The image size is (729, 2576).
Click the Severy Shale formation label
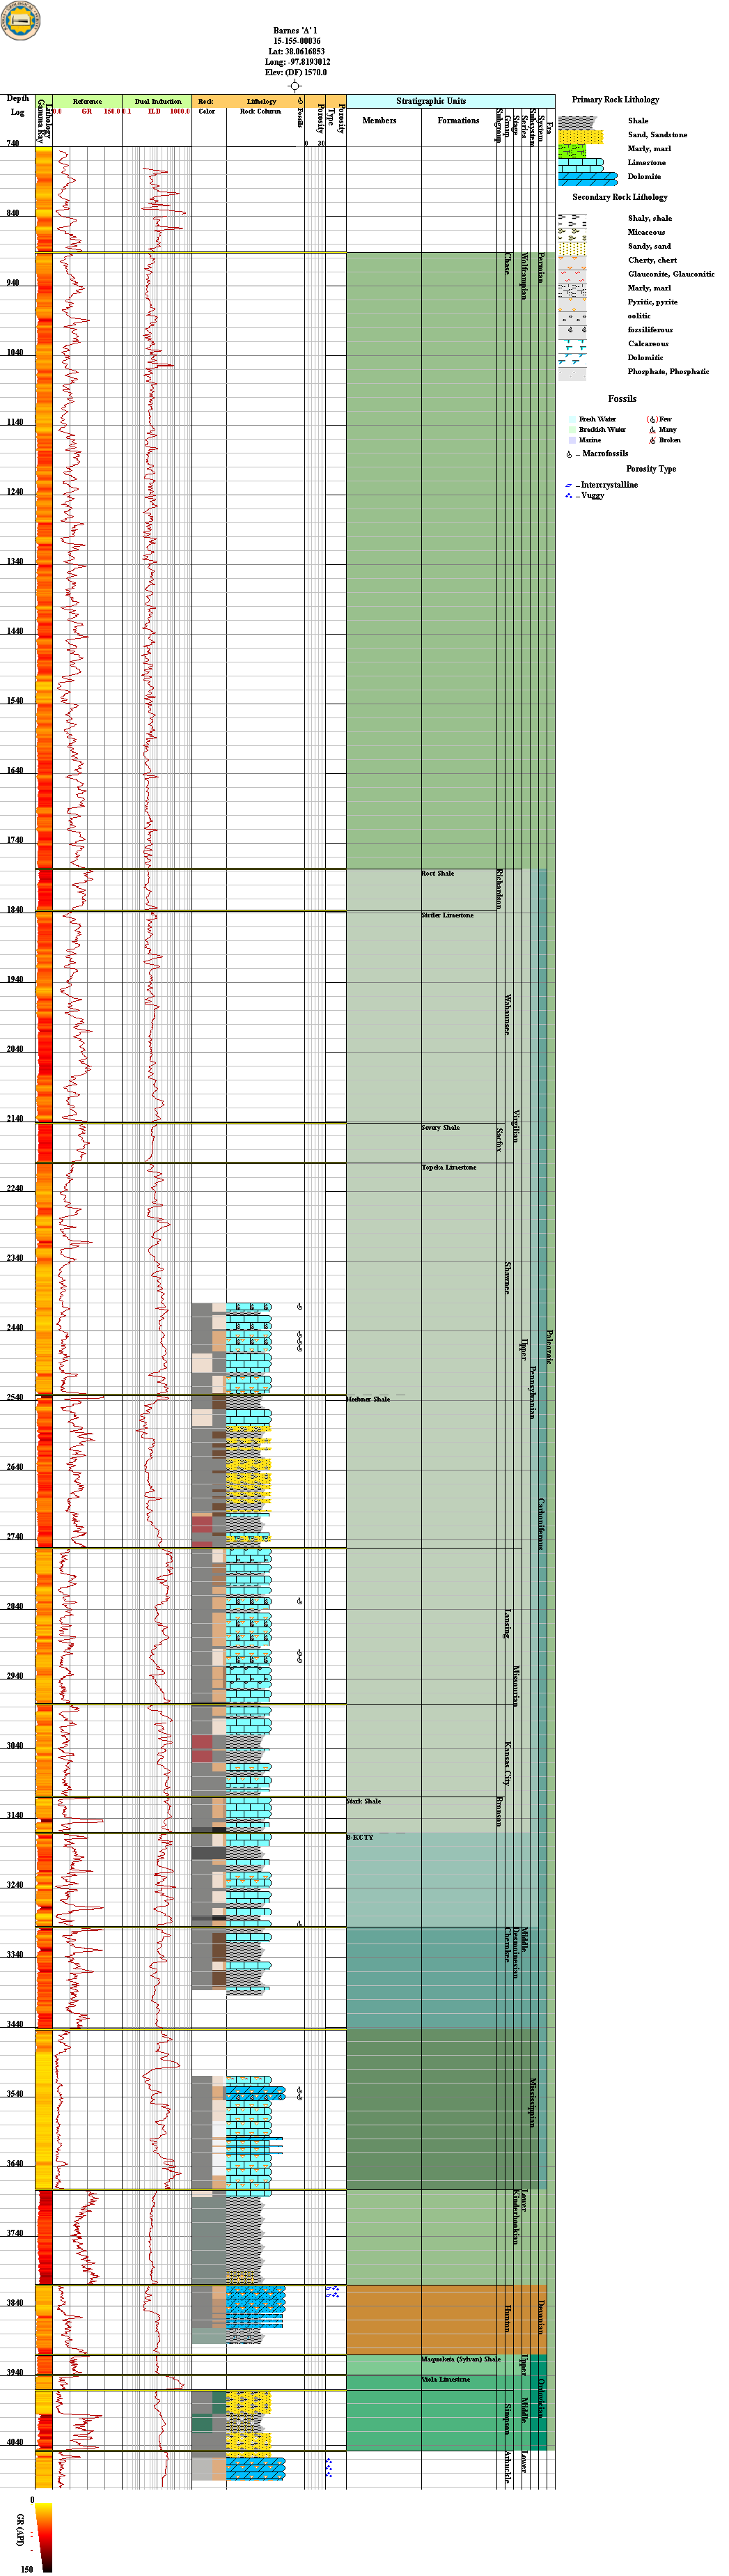pos(440,1127)
